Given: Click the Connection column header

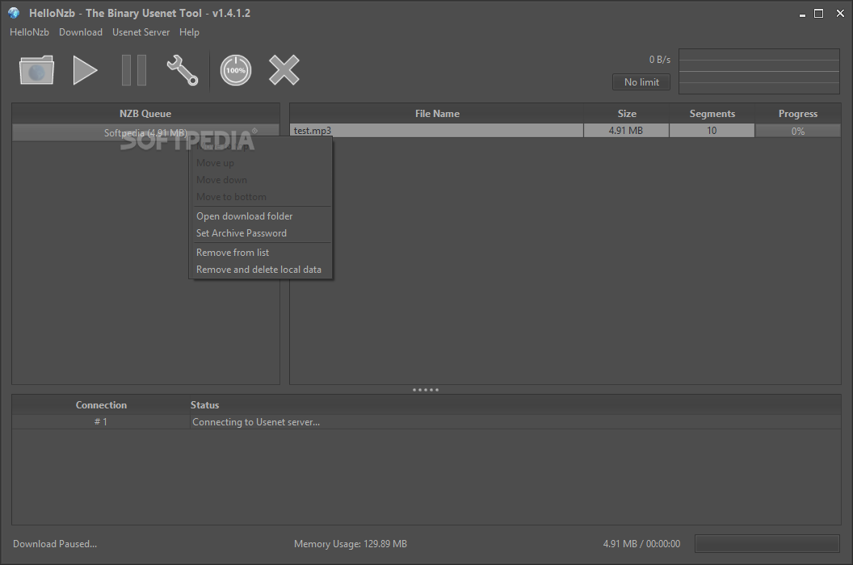Looking at the screenshot, I should (101, 405).
